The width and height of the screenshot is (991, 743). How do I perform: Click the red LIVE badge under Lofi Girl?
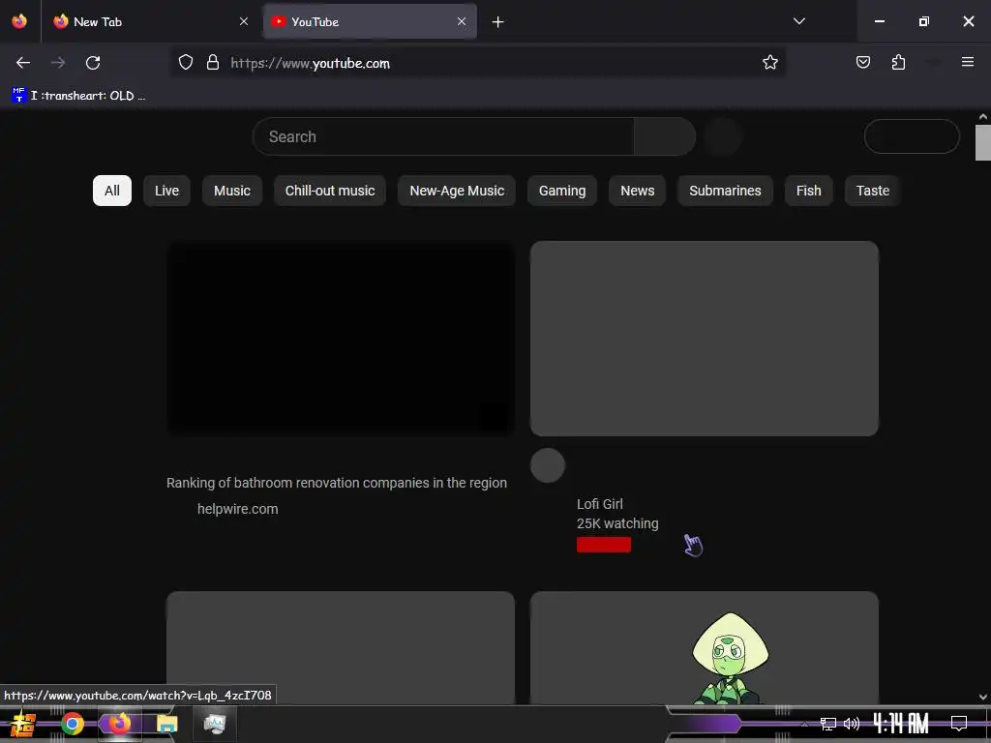[x=604, y=545]
